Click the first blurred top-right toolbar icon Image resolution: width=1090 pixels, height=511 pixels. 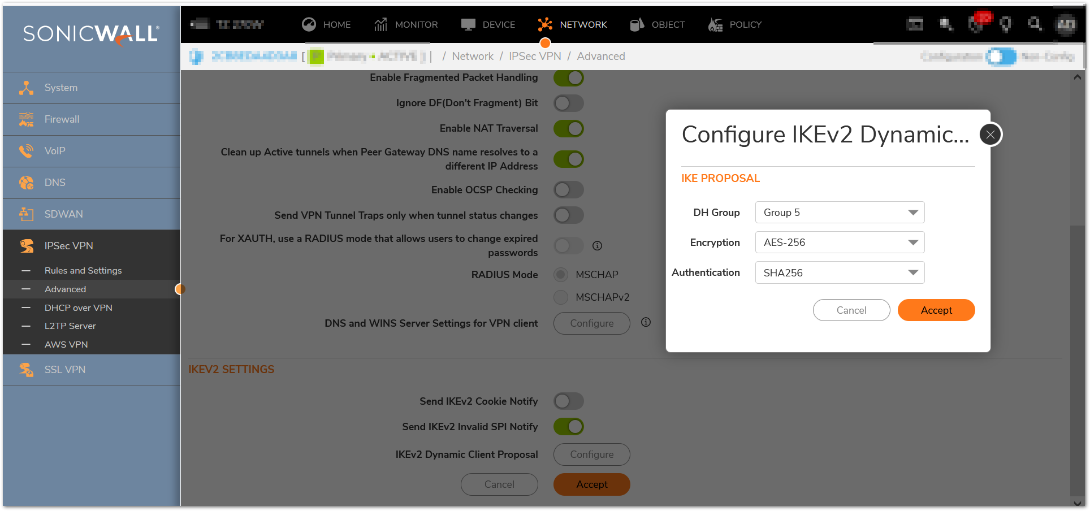click(915, 24)
